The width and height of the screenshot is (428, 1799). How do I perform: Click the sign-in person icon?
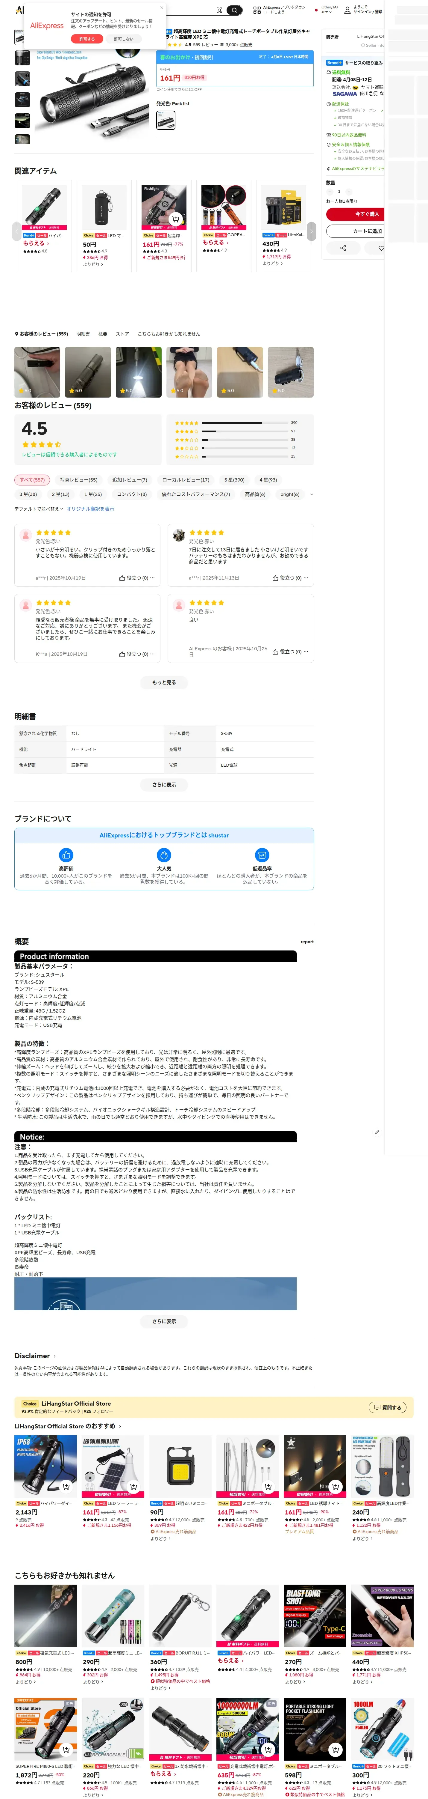(x=347, y=10)
